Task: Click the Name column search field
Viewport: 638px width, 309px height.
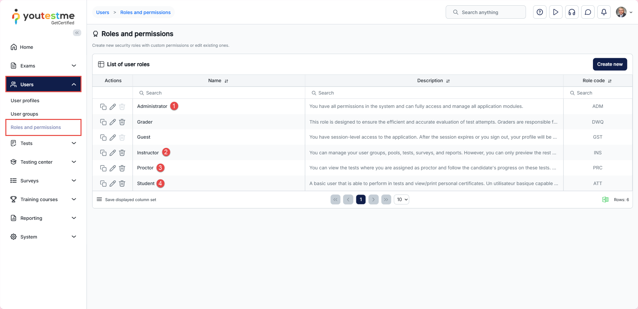Action: pyautogui.click(x=219, y=93)
